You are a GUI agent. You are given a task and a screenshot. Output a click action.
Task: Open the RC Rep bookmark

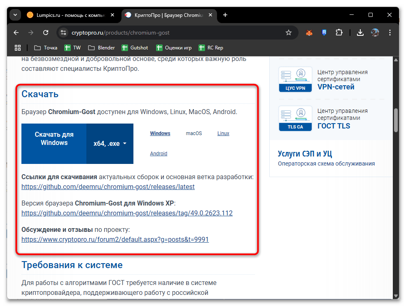click(211, 48)
